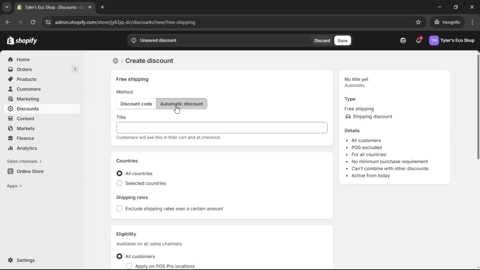Image resolution: width=480 pixels, height=270 pixels.
Task: View notifications via the bell icon
Action: [419, 40]
